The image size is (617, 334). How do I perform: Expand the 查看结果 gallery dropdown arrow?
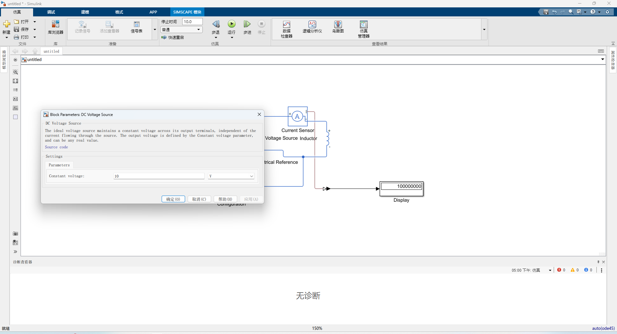pos(484,29)
